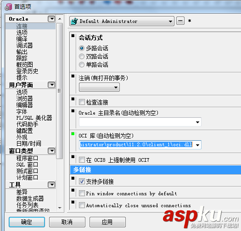Collapse the 窗口类型 section

pos(51,151)
